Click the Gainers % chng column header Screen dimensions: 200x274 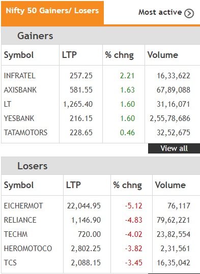(119, 55)
